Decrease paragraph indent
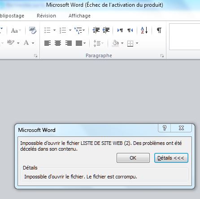Screen dimensions: 200x199 click(96, 30)
